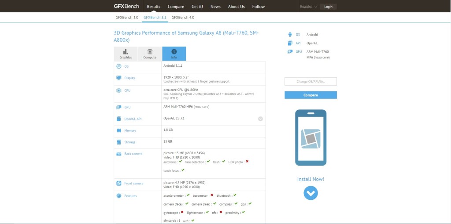Click the Install Now! link
This screenshot has width=451, height=224.
click(x=311, y=179)
